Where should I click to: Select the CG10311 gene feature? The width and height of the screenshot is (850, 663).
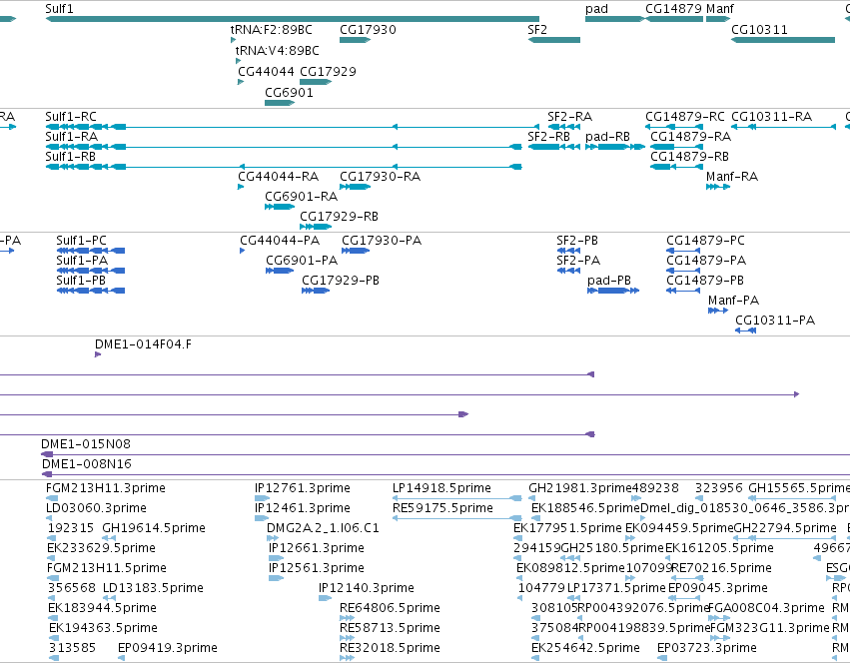783,40
